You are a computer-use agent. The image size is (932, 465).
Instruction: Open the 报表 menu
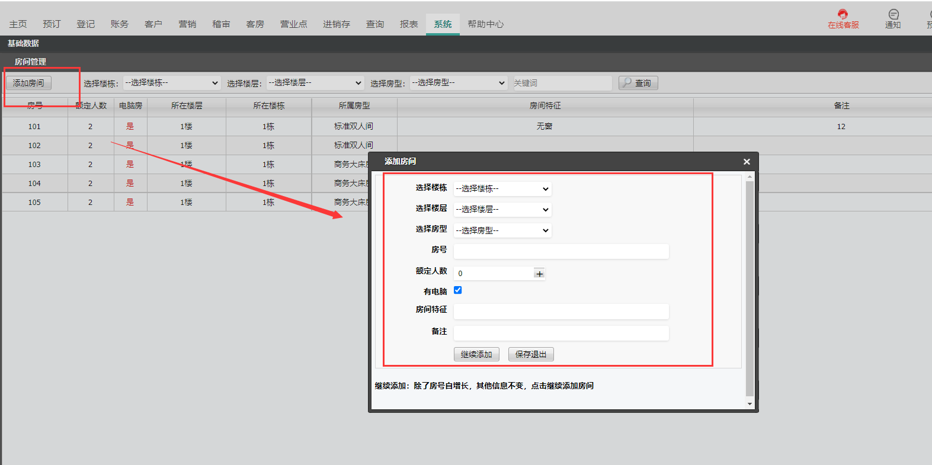click(409, 24)
